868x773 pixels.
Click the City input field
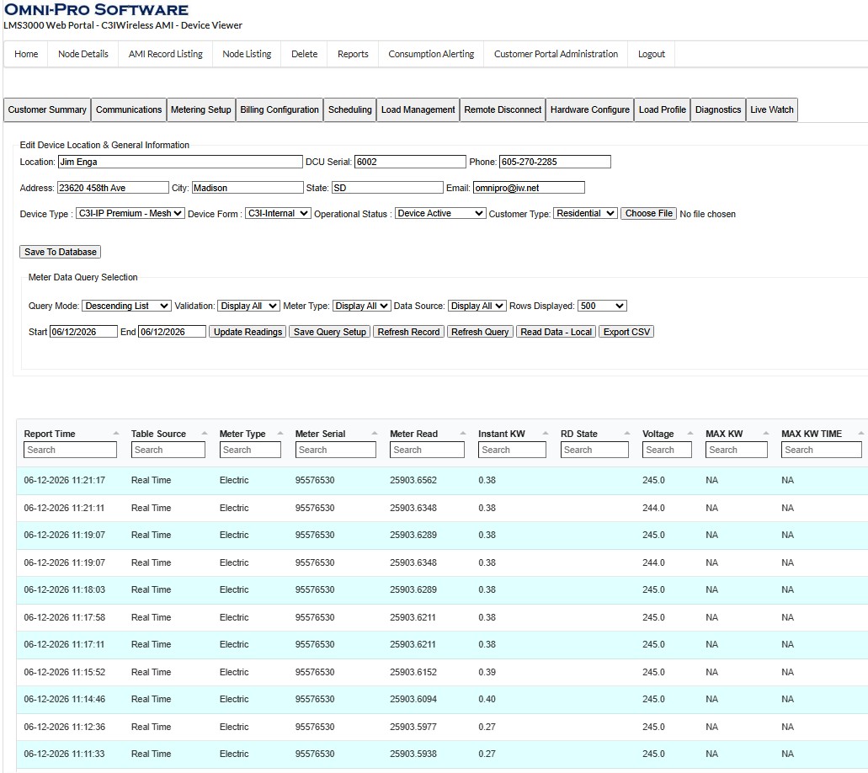pos(248,188)
